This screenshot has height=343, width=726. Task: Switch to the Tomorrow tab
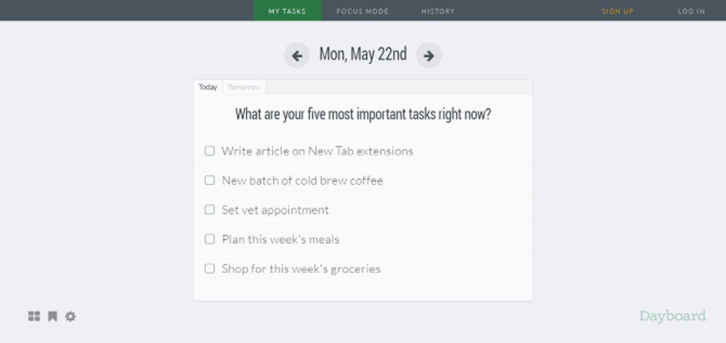(244, 87)
